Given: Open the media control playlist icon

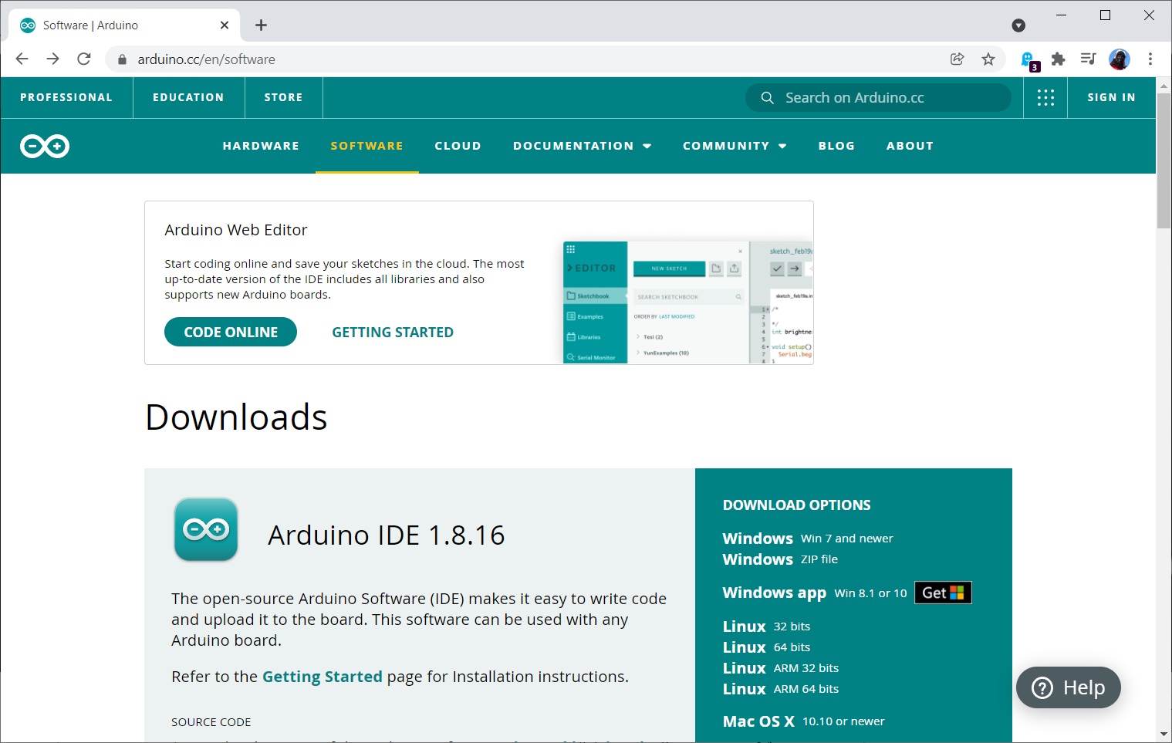Looking at the screenshot, I should [1088, 59].
